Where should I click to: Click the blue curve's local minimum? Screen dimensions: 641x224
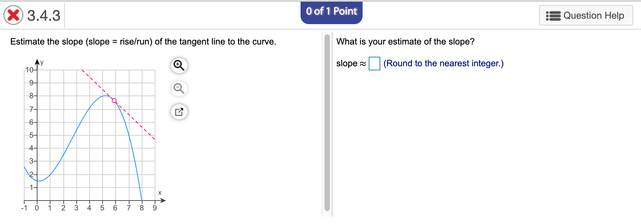pos(39,181)
